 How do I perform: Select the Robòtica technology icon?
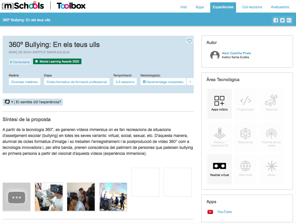(x=271, y=104)
